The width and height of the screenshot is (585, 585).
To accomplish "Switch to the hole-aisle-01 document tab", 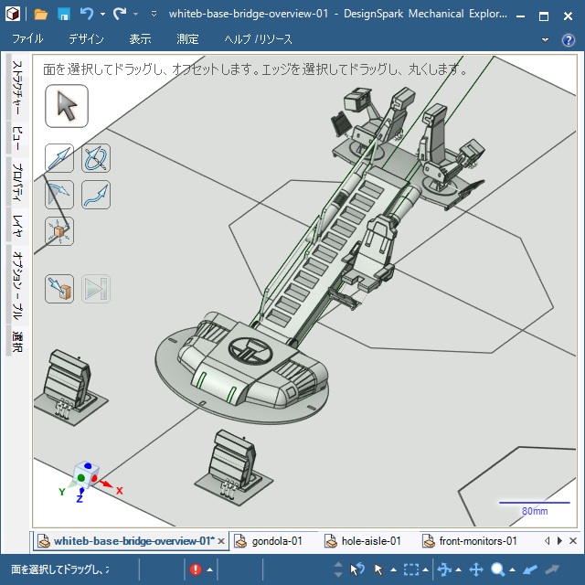I will click(364, 541).
